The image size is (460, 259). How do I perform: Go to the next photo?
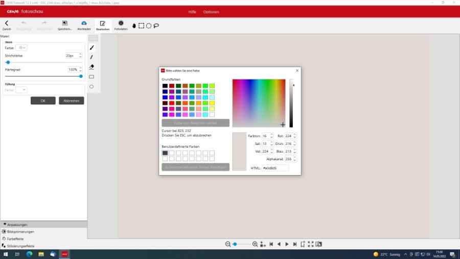click(287, 244)
